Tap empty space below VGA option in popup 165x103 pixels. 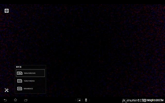30,92
